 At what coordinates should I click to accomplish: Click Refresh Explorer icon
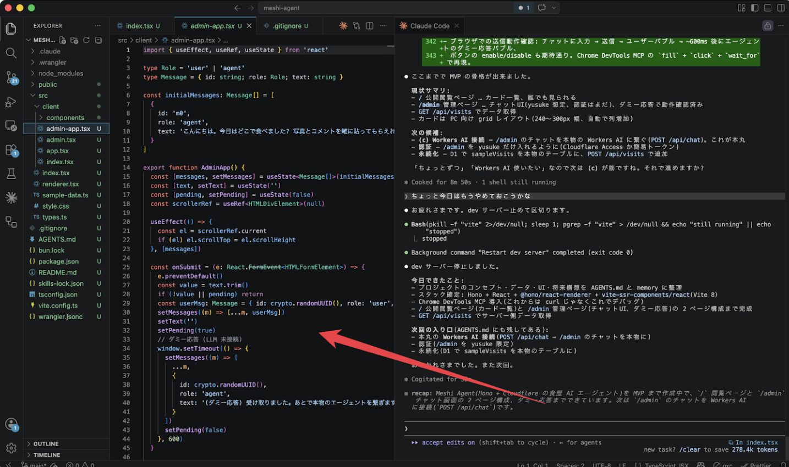pos(86,40)
